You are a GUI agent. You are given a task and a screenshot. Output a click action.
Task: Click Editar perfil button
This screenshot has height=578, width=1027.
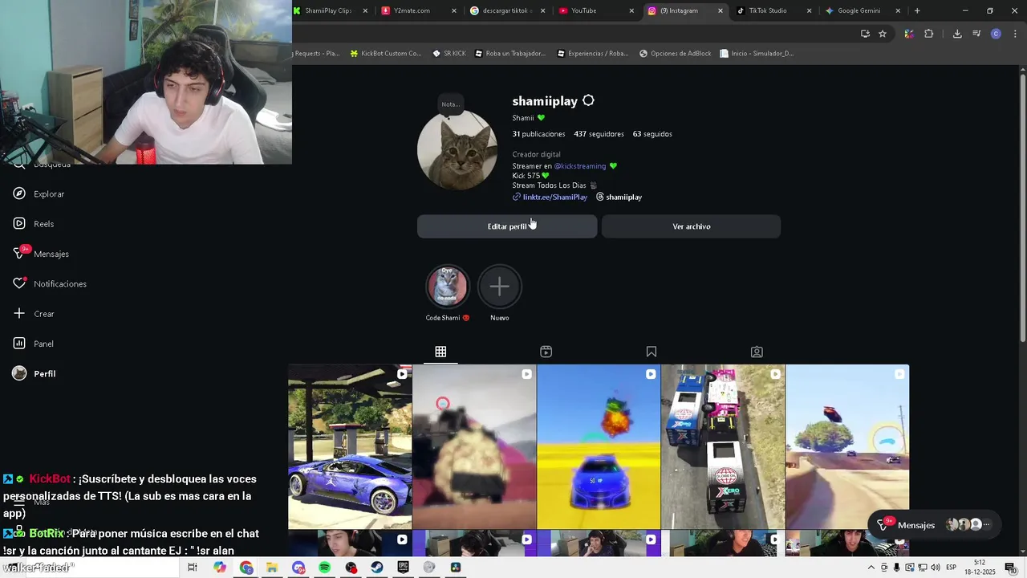tap(507, 226)
